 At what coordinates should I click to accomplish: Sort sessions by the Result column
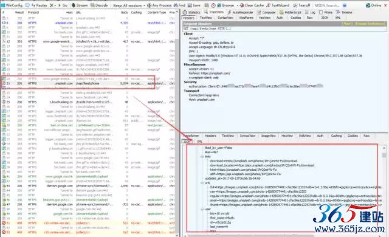tap(19, 12)
